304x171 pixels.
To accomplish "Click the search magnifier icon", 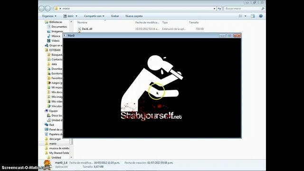I will 263,9.
